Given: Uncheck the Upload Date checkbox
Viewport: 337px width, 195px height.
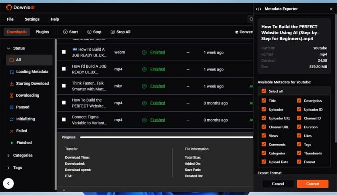Looking at the screenshot, I should pos(264,162).
